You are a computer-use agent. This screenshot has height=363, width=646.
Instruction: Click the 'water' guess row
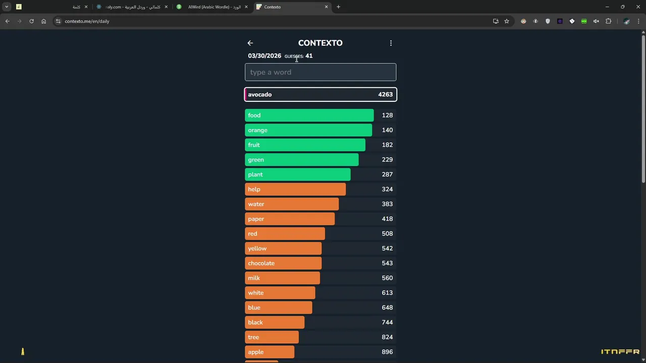[x=320, y=204]
